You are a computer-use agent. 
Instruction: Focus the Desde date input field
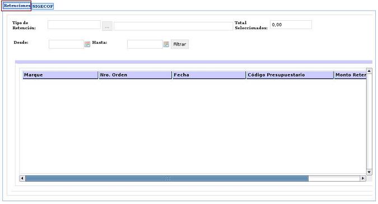click(66, 44)
